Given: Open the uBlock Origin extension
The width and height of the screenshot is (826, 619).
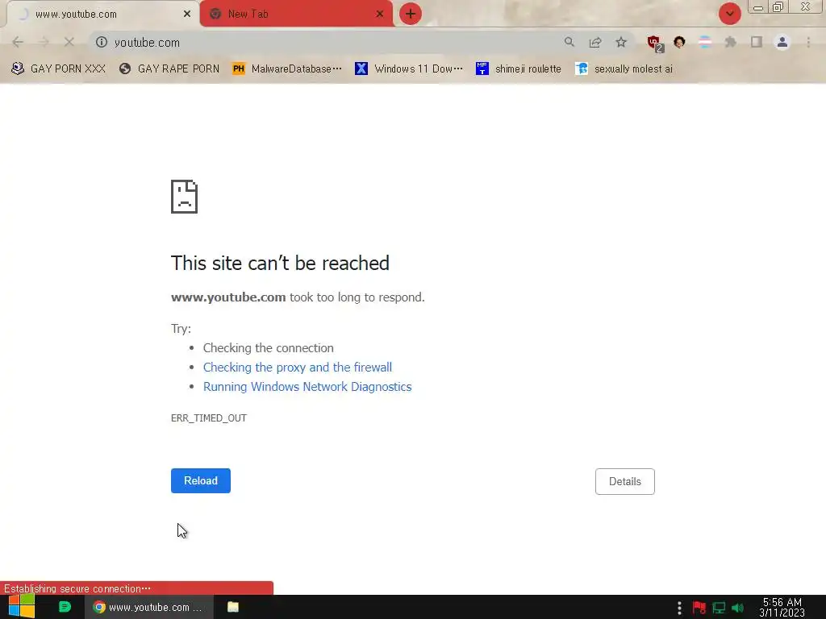Looking at the screenshot, I should (x=654, y=44).
